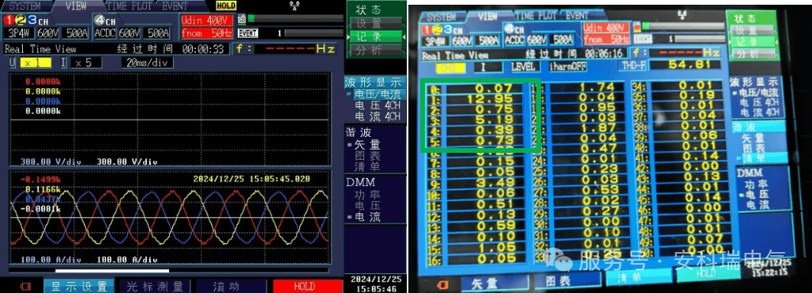Click the timestamp 2024/12/25 15:05:45.020 in the waveform

[252, 179]
